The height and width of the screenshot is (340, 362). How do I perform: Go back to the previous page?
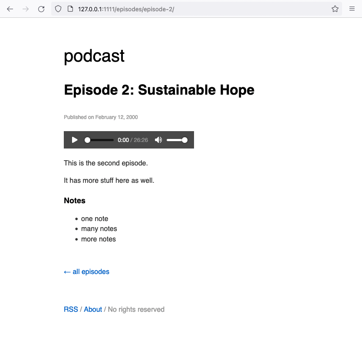coord(10,9)
